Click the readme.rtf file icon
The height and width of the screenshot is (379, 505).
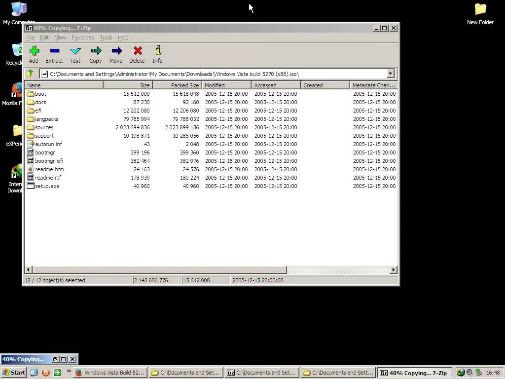pos(31,178)
